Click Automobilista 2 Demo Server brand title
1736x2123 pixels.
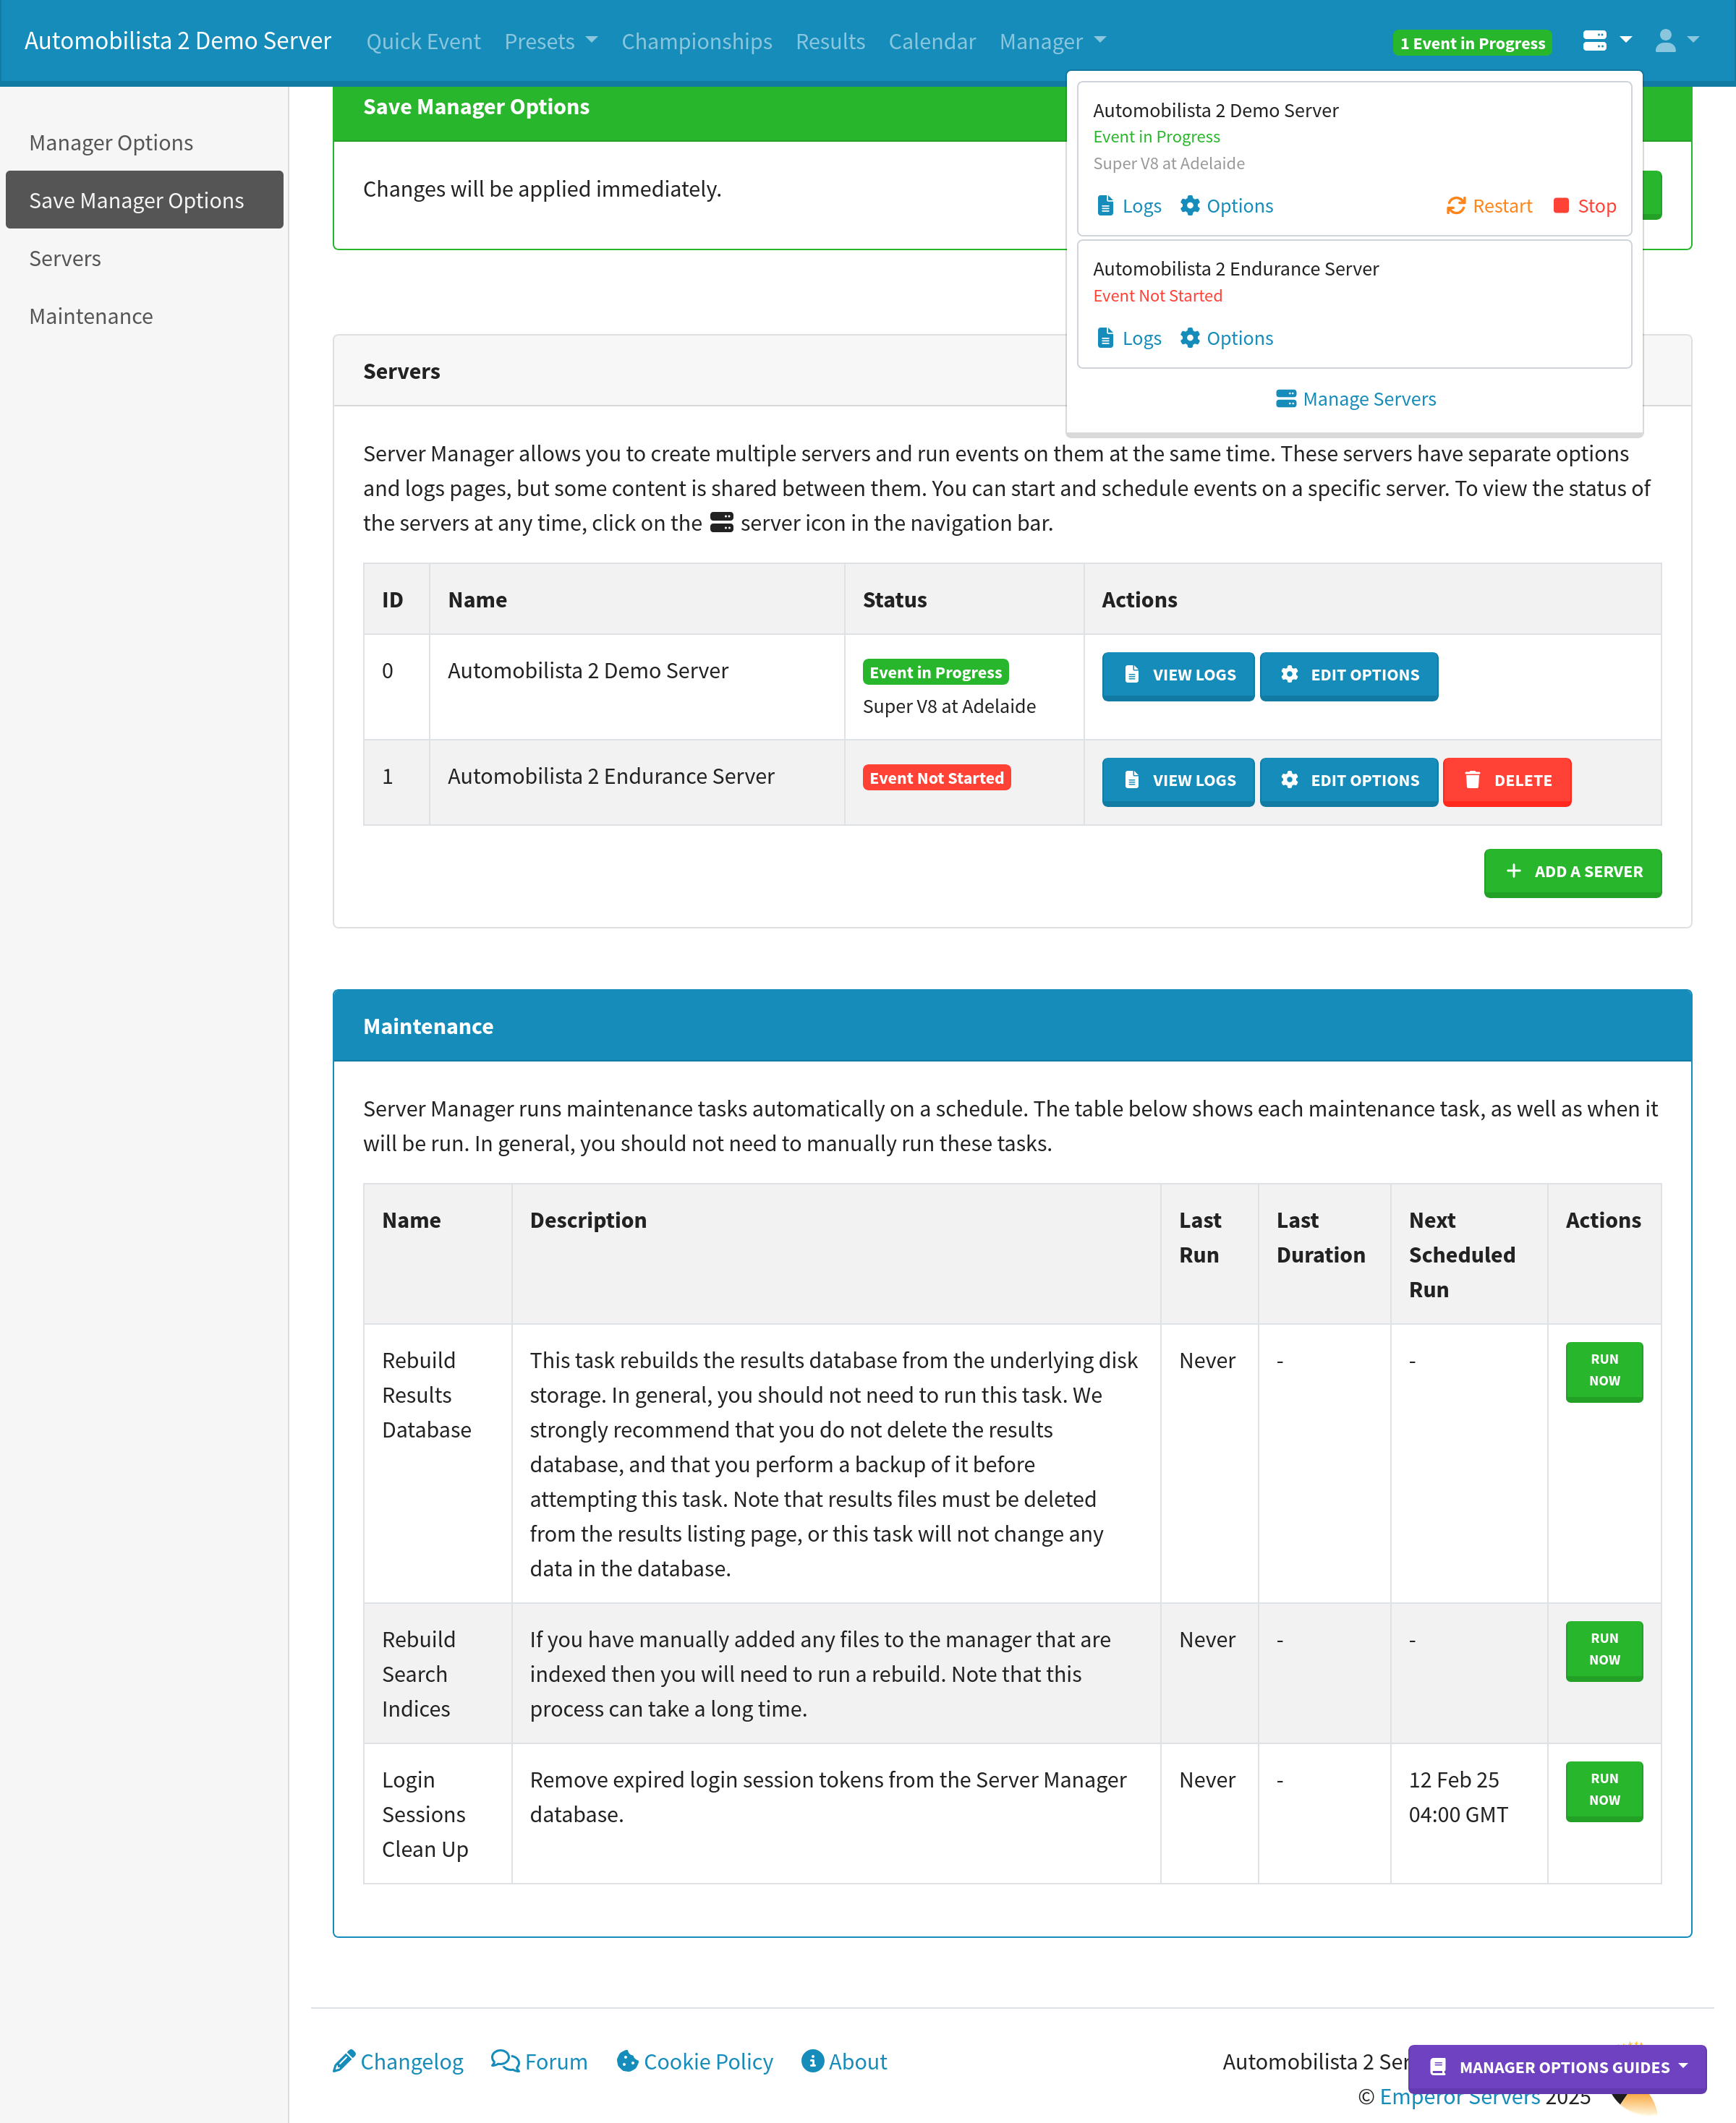(x=177, y=41)
